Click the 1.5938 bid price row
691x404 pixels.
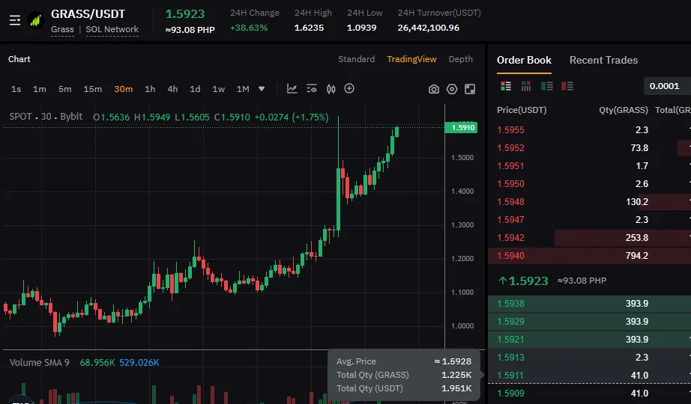(589, 304)
